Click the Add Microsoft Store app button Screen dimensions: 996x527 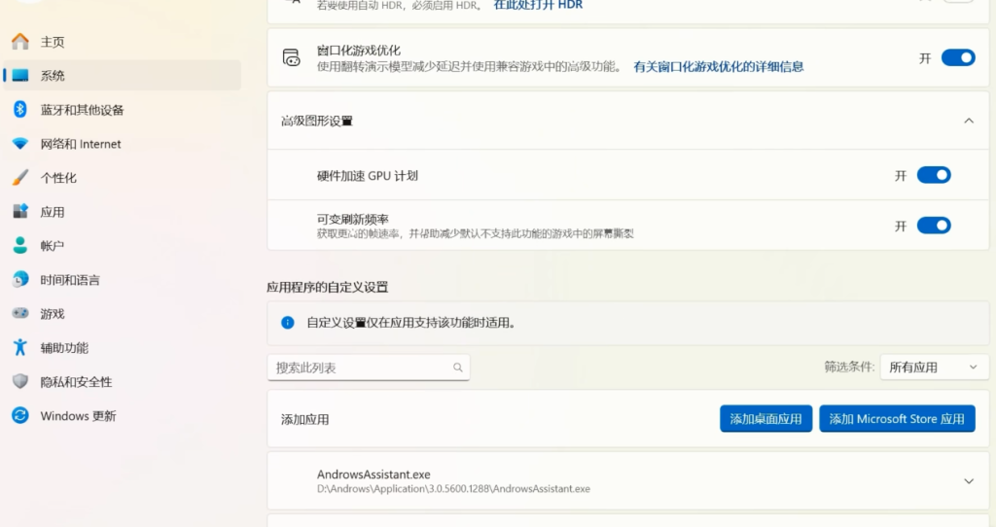[896, 419]
